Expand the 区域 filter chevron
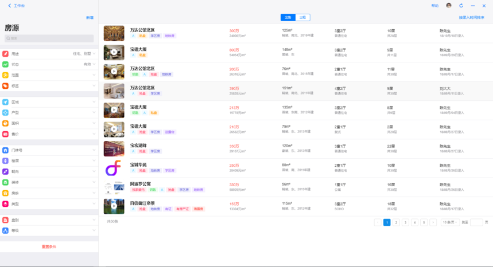 click(94, 102)
